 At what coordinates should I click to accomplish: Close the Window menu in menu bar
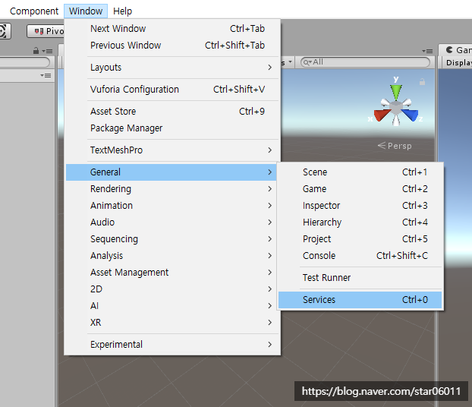click(86, 11)
